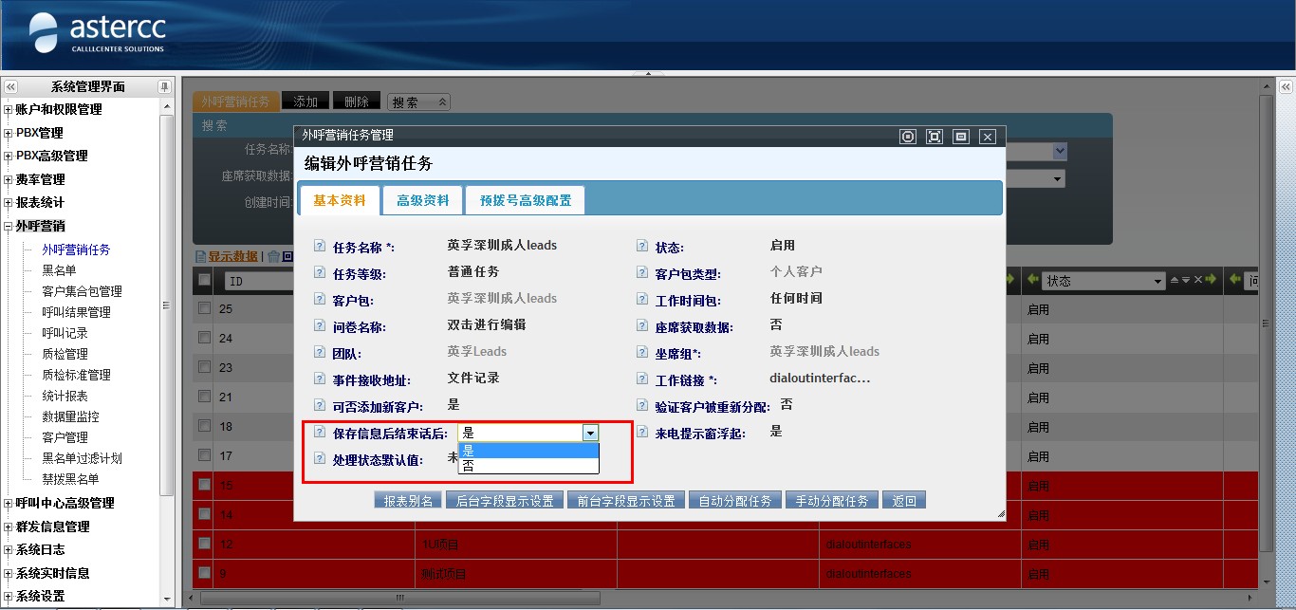
Task: Open the 保存信息后结束话后 dropdown arrow
Action: click(590, 433)
